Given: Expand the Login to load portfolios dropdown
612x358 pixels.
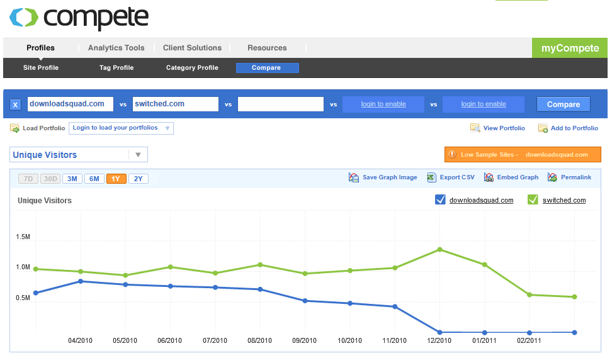Looking at the screenshot, I should [121, 128].
